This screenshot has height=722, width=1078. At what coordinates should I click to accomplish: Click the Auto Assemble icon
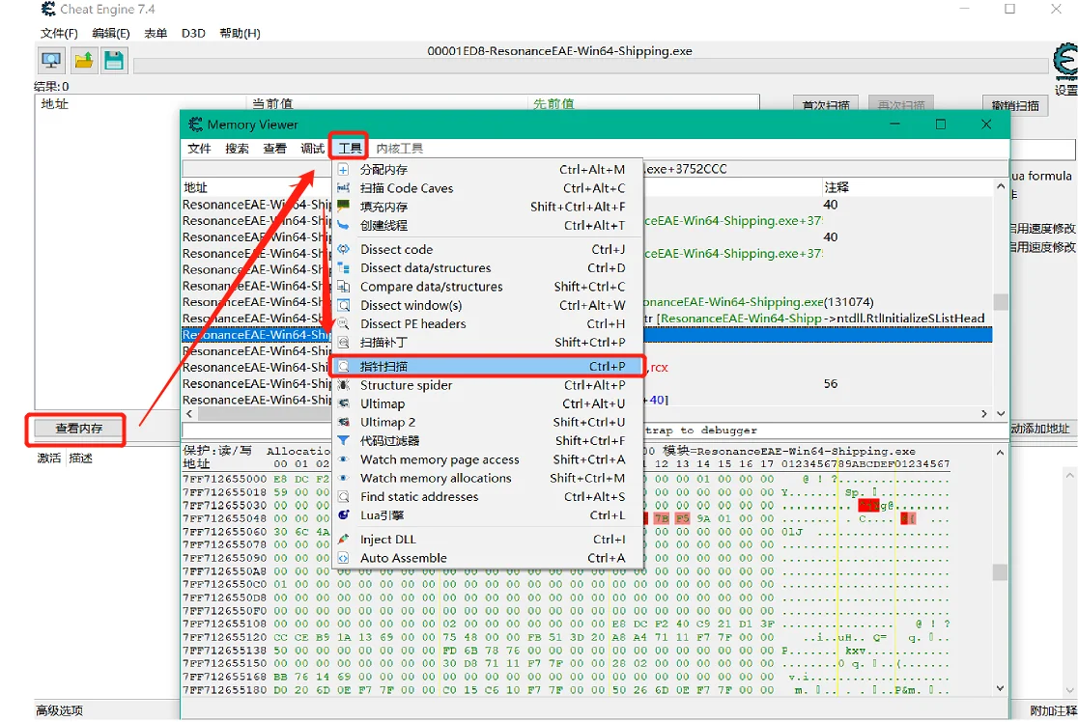[344, 558]
